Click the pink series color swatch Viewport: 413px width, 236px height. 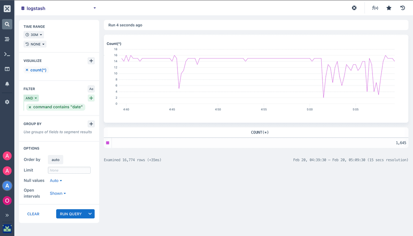coord(107,142)
